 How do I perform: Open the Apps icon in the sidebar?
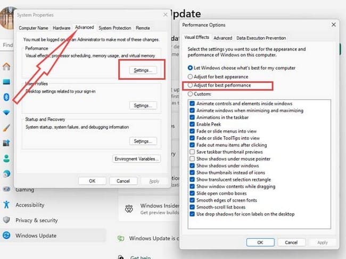point(6,143)
